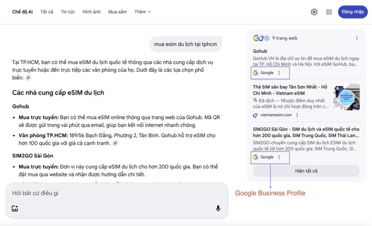Viewport: 372px width, 226px height.
Task: Open the settings gear icon
Action: click(314, 12)
